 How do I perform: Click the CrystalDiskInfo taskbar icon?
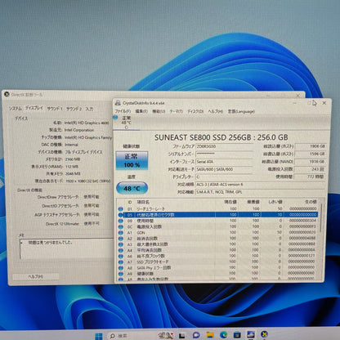tap(251, 334)
